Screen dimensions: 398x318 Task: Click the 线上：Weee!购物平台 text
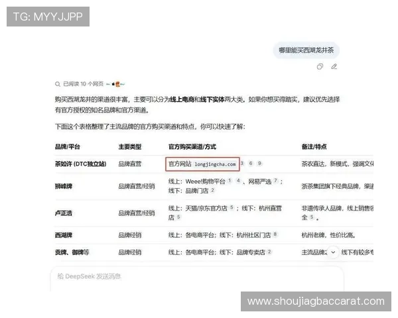[x=197, y=182]
